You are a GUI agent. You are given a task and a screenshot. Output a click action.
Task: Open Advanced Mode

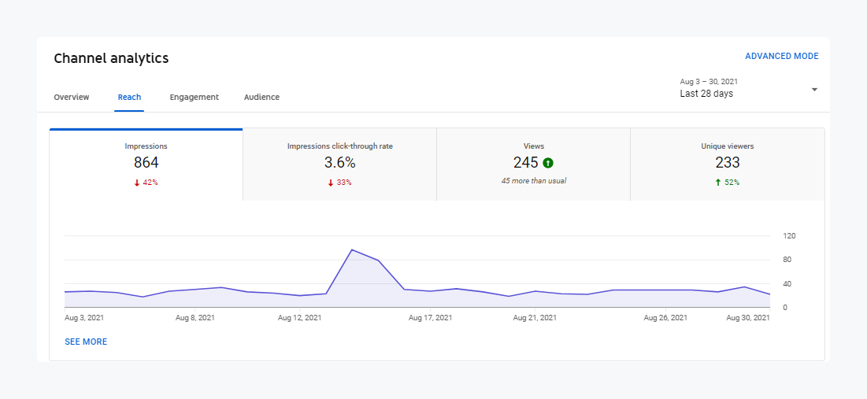click(x=781, y=57)
